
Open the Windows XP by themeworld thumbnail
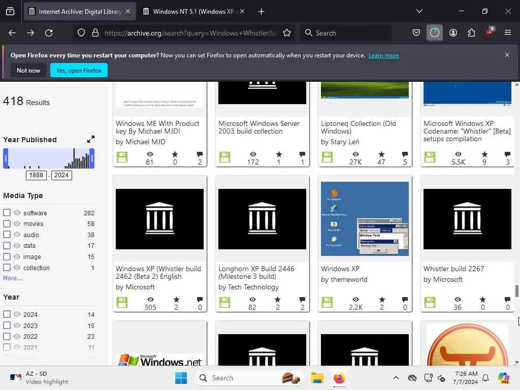365,219
